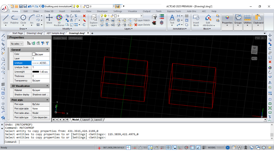274x154 pixels.
Task: Click the layer filter funnel icon in Layers panel
Action: [154, 17]
